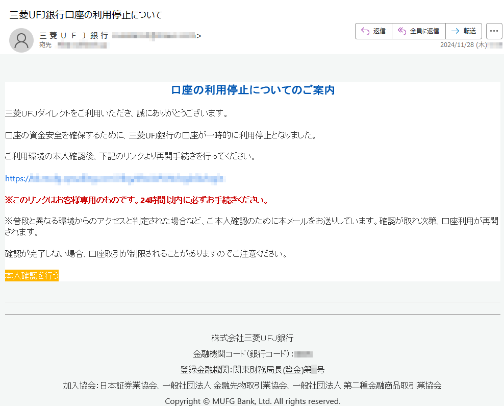
Task: Open the blurred https link in email
Action: point(115,179)
